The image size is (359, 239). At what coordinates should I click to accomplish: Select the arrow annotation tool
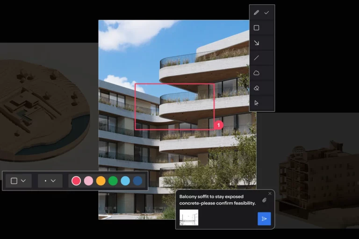[x=257, y=43]
